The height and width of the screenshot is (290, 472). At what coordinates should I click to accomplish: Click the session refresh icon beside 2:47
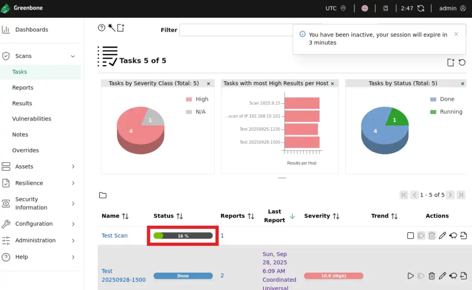pos(420,8)
